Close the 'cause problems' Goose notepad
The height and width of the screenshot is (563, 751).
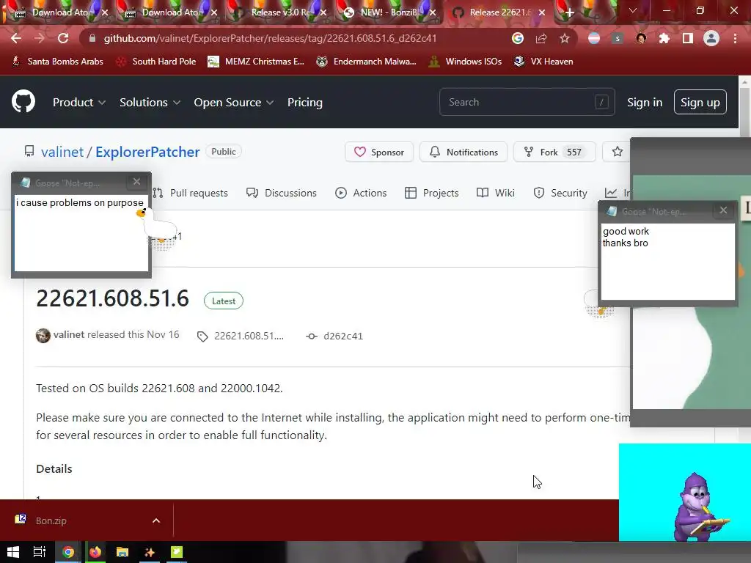click(x=136, y=182)
